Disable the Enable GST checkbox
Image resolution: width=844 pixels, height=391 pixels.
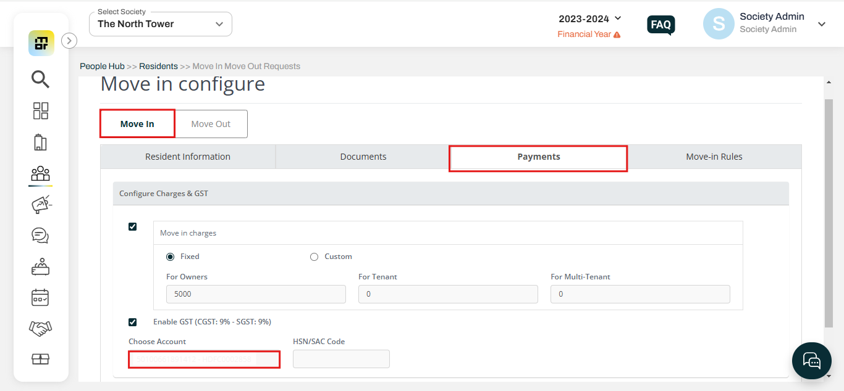132,321
